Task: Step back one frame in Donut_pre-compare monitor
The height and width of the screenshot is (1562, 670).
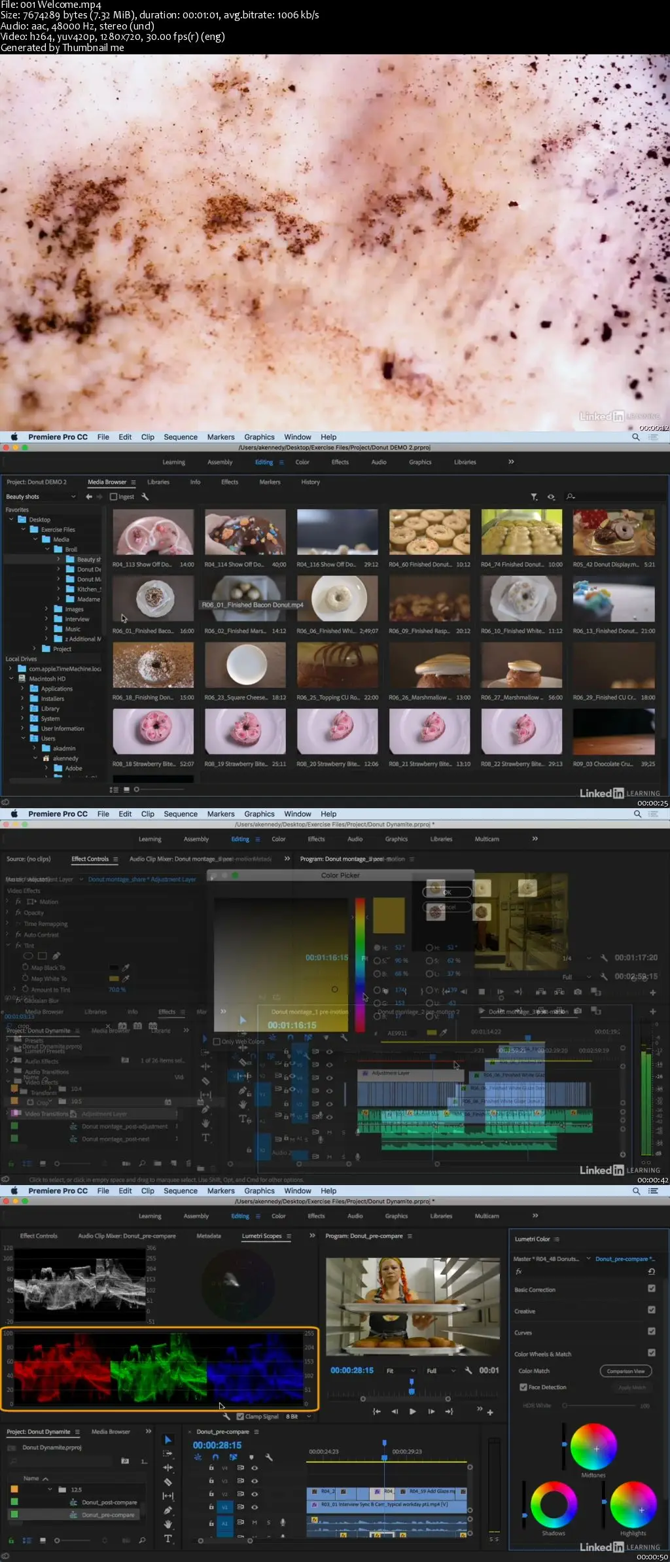Action: (395, 1411)
